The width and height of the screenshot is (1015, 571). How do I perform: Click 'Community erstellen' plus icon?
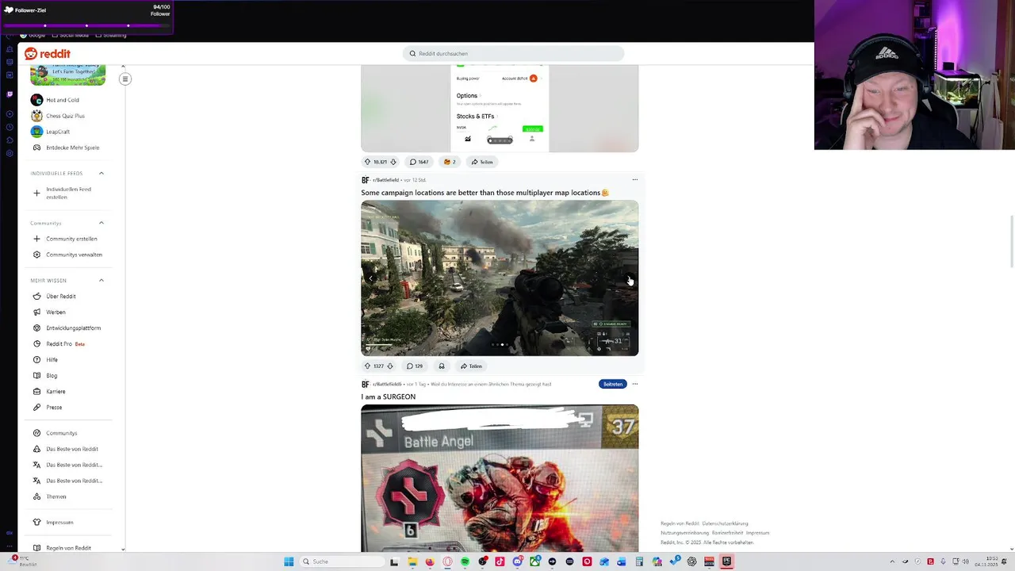(36, 239)
